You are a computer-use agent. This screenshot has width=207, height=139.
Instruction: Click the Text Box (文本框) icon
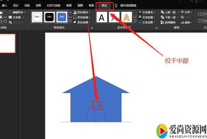pyautogui.click(x=11, y=17)
